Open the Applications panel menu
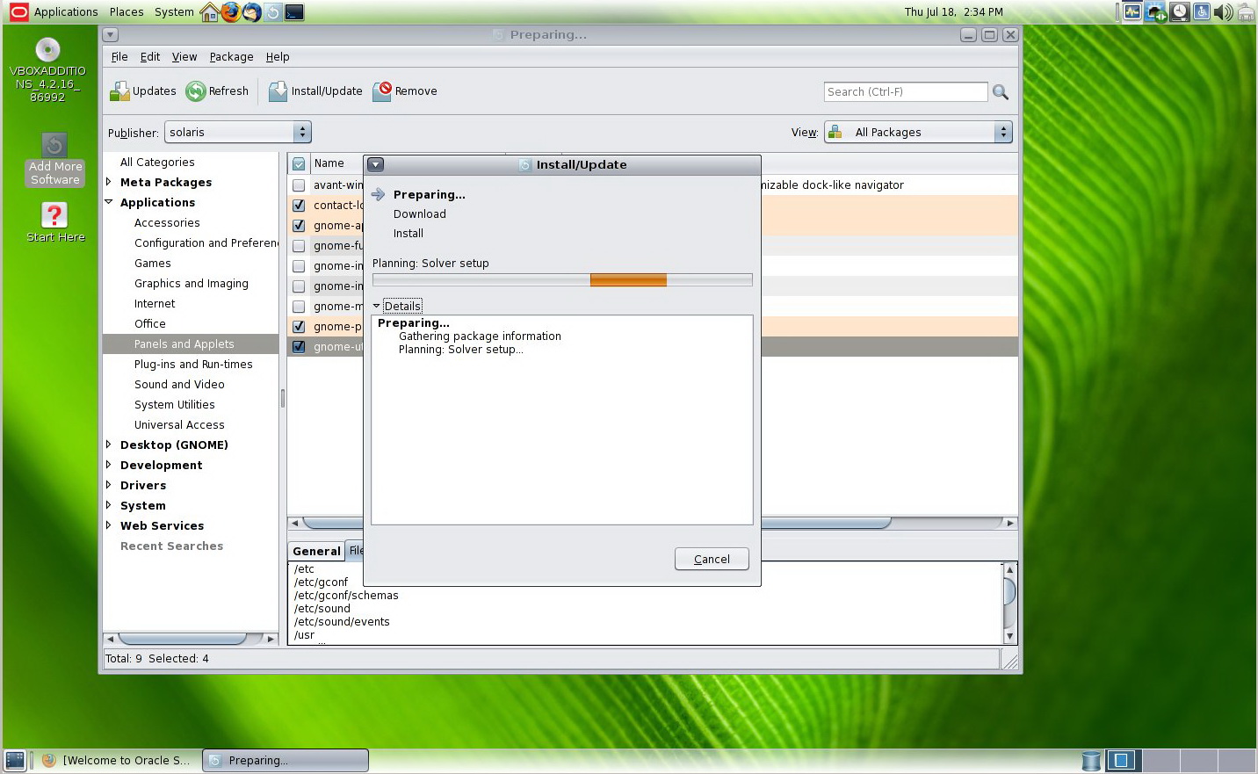This screenshot has height=774, width=1258. coord(66,12)
